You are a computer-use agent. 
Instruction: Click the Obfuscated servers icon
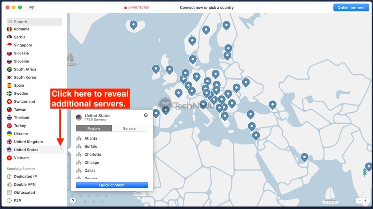(x=9, y=193)
